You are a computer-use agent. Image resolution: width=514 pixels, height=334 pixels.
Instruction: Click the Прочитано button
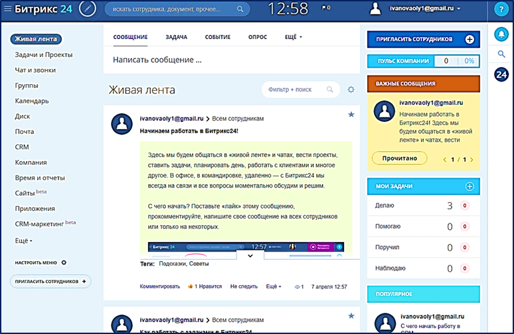coord(400,158)
